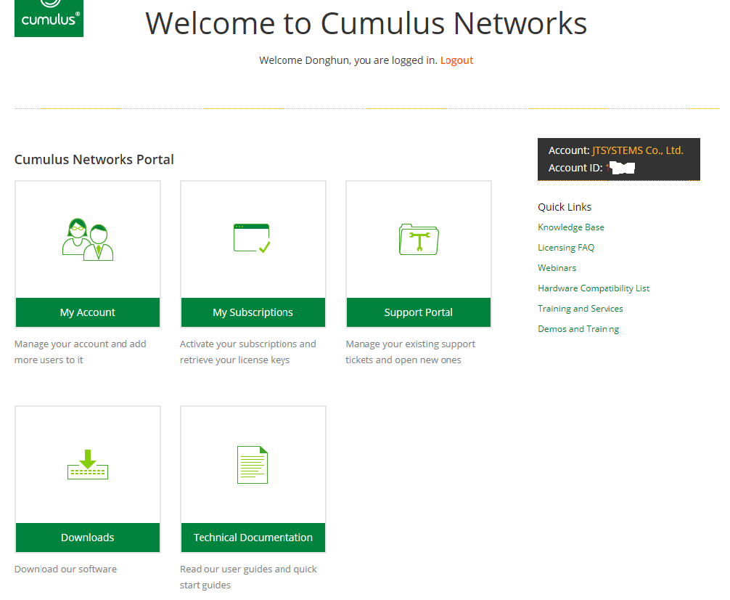Open the Support Portal button
Image resolution: width=730 pixels, height=600 pixels.
(x=419, y=312)
